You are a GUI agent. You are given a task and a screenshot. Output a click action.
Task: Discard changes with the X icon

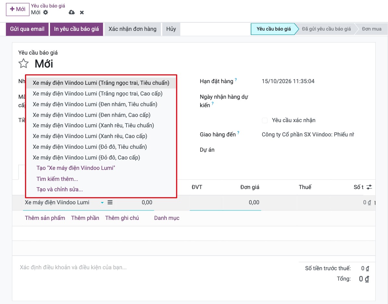tap(82, 12)
